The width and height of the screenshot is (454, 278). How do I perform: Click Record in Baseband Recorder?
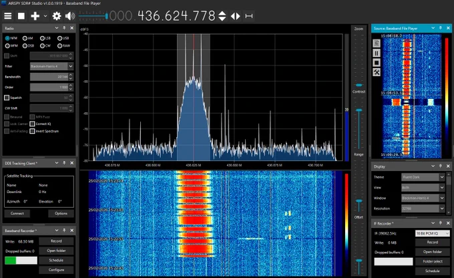click(x=56, y=241)
